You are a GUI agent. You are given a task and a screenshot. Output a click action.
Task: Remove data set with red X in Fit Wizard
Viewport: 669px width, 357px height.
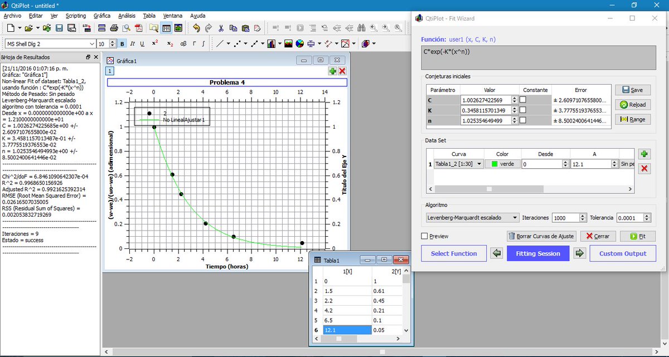click(644, 169)
